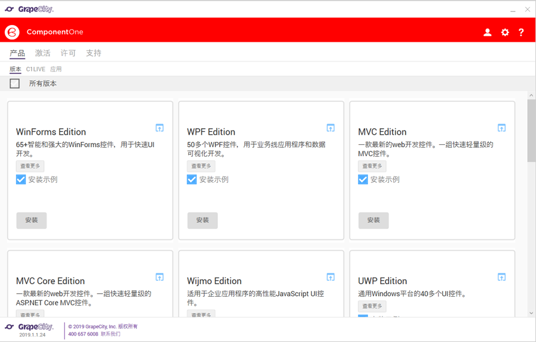Uncheck 安装示例 for WinForms Edition
The width and height of the screenshot is (536, 342).
pos(21,179)
